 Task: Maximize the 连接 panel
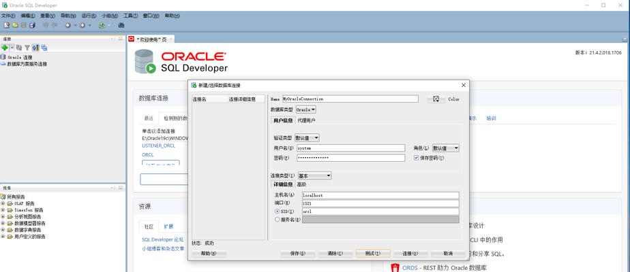point(121,39)
